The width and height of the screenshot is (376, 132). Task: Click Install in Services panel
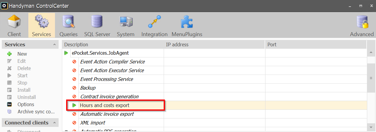tap(24, 90)
